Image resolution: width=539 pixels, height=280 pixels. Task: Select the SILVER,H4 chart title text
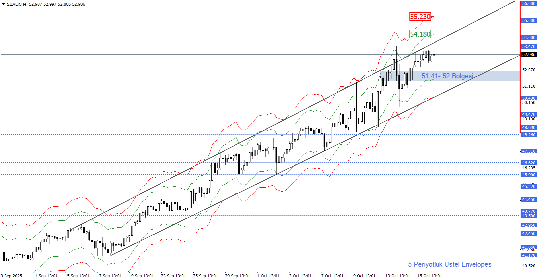click(16, 4)
